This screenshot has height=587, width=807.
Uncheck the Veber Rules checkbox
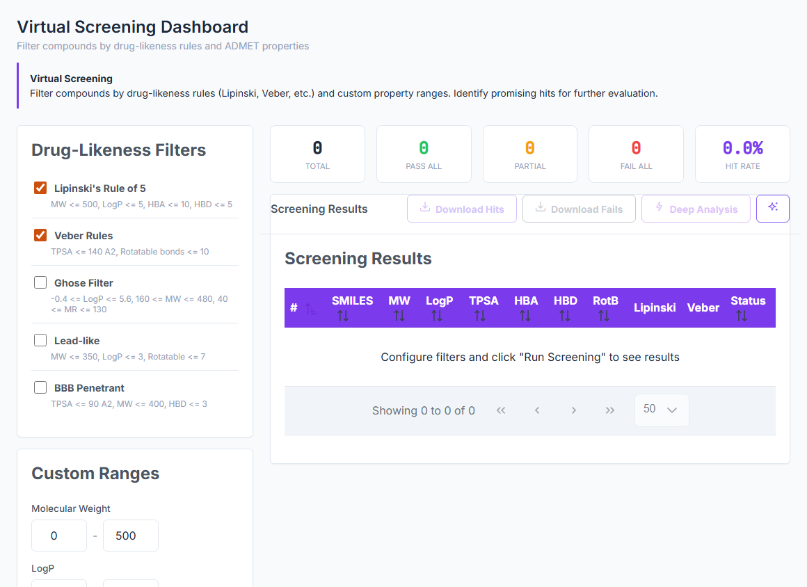pos(40,236)
